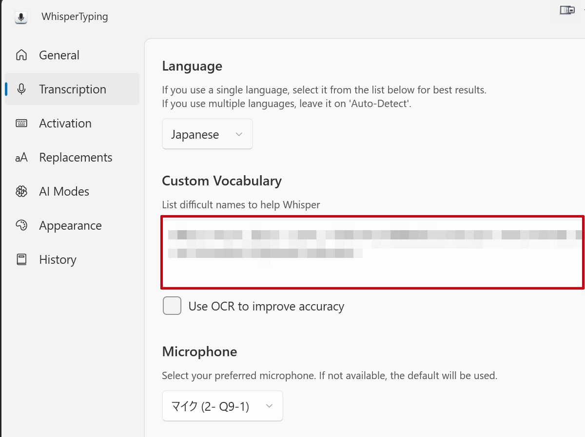Enable Use OCR to improve accuracy checkbox
The height and width of the screenshot is (437, 585).
(x=172, y=306)
